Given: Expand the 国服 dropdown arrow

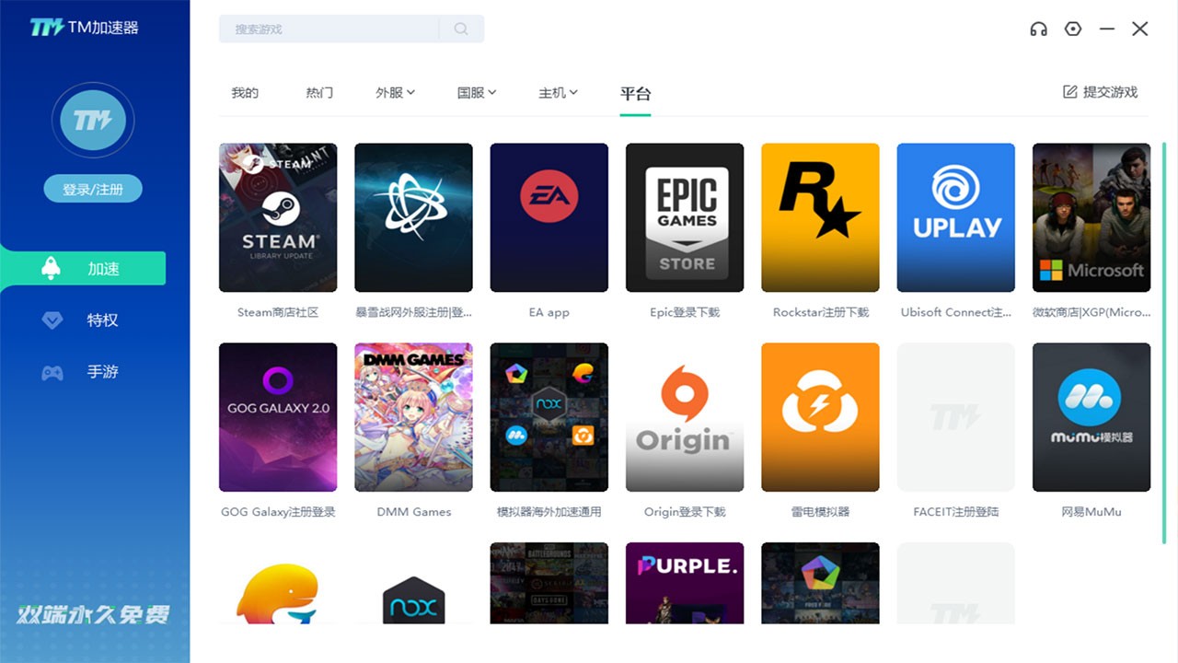Looking at the screenshot, I should pyautogui.click(x=492, y=92).
